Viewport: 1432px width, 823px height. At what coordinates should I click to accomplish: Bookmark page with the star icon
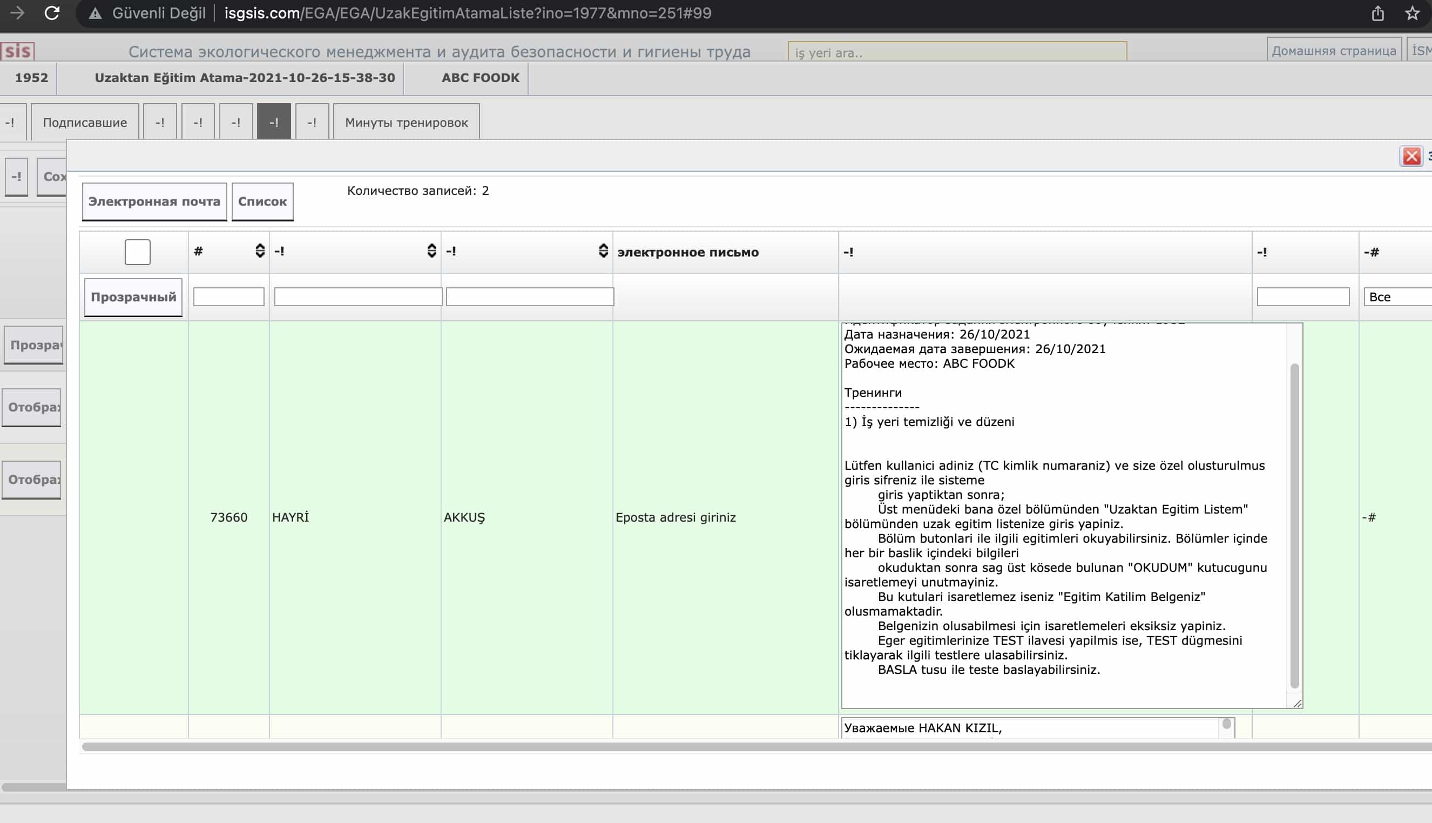(1412, 13)
